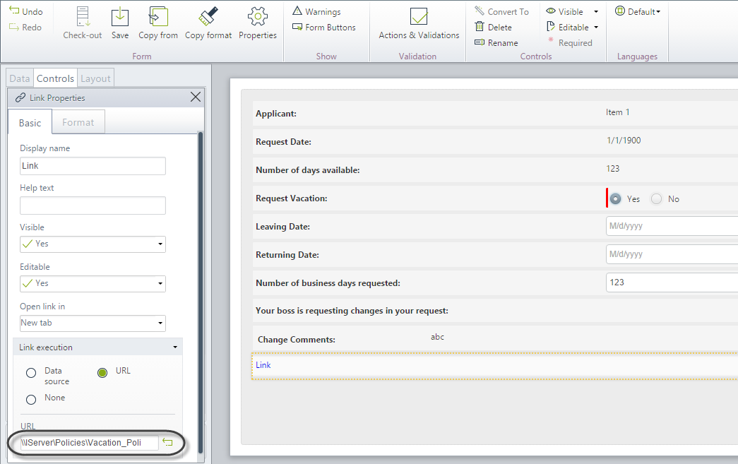Save the form with the Save icon
738x464 pixels.
pyautogui.click(x=120, y=16)
